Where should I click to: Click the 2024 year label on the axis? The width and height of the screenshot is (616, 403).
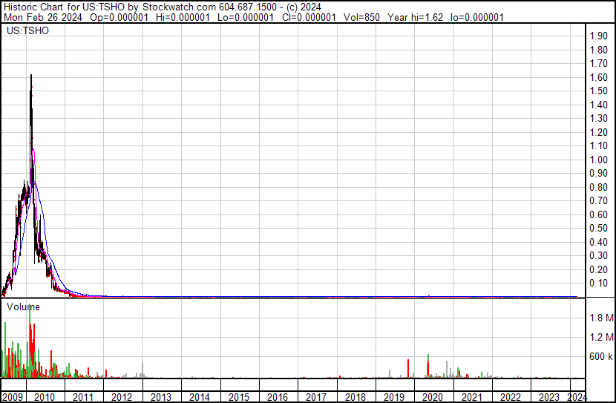pyautogui.click(x=577, y=397)
